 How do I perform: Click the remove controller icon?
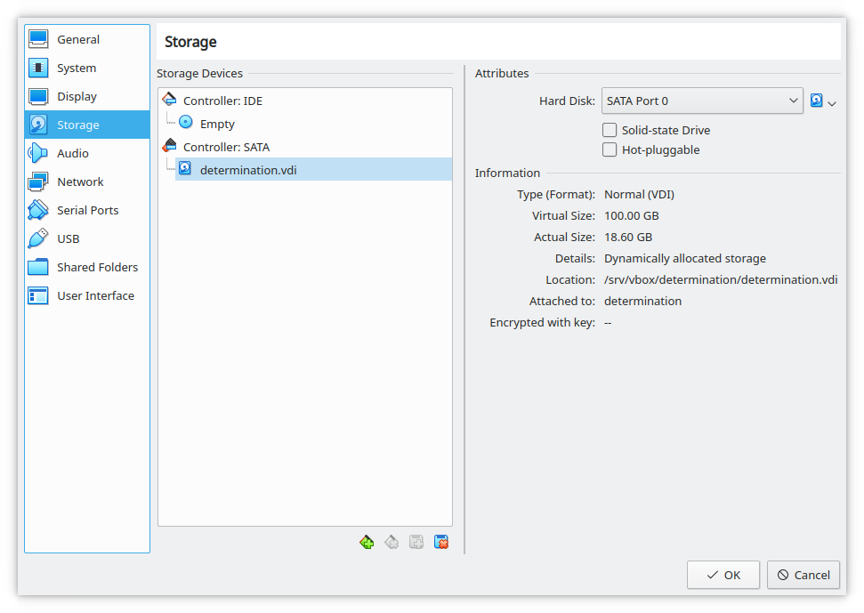point(392,542)
